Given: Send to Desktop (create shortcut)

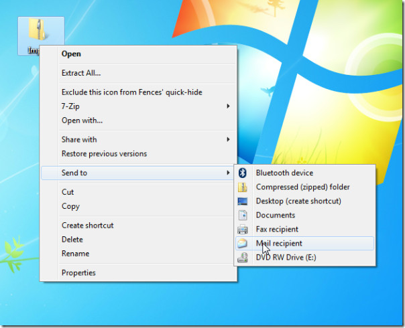Looking at the screenshot, I should pos(305,201).
